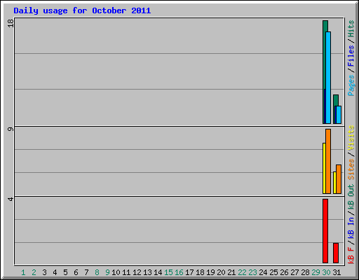The width and height of the screenshot is (359, 280).
Task: Click day 25 on the x-axis
Action: (273, 272)
